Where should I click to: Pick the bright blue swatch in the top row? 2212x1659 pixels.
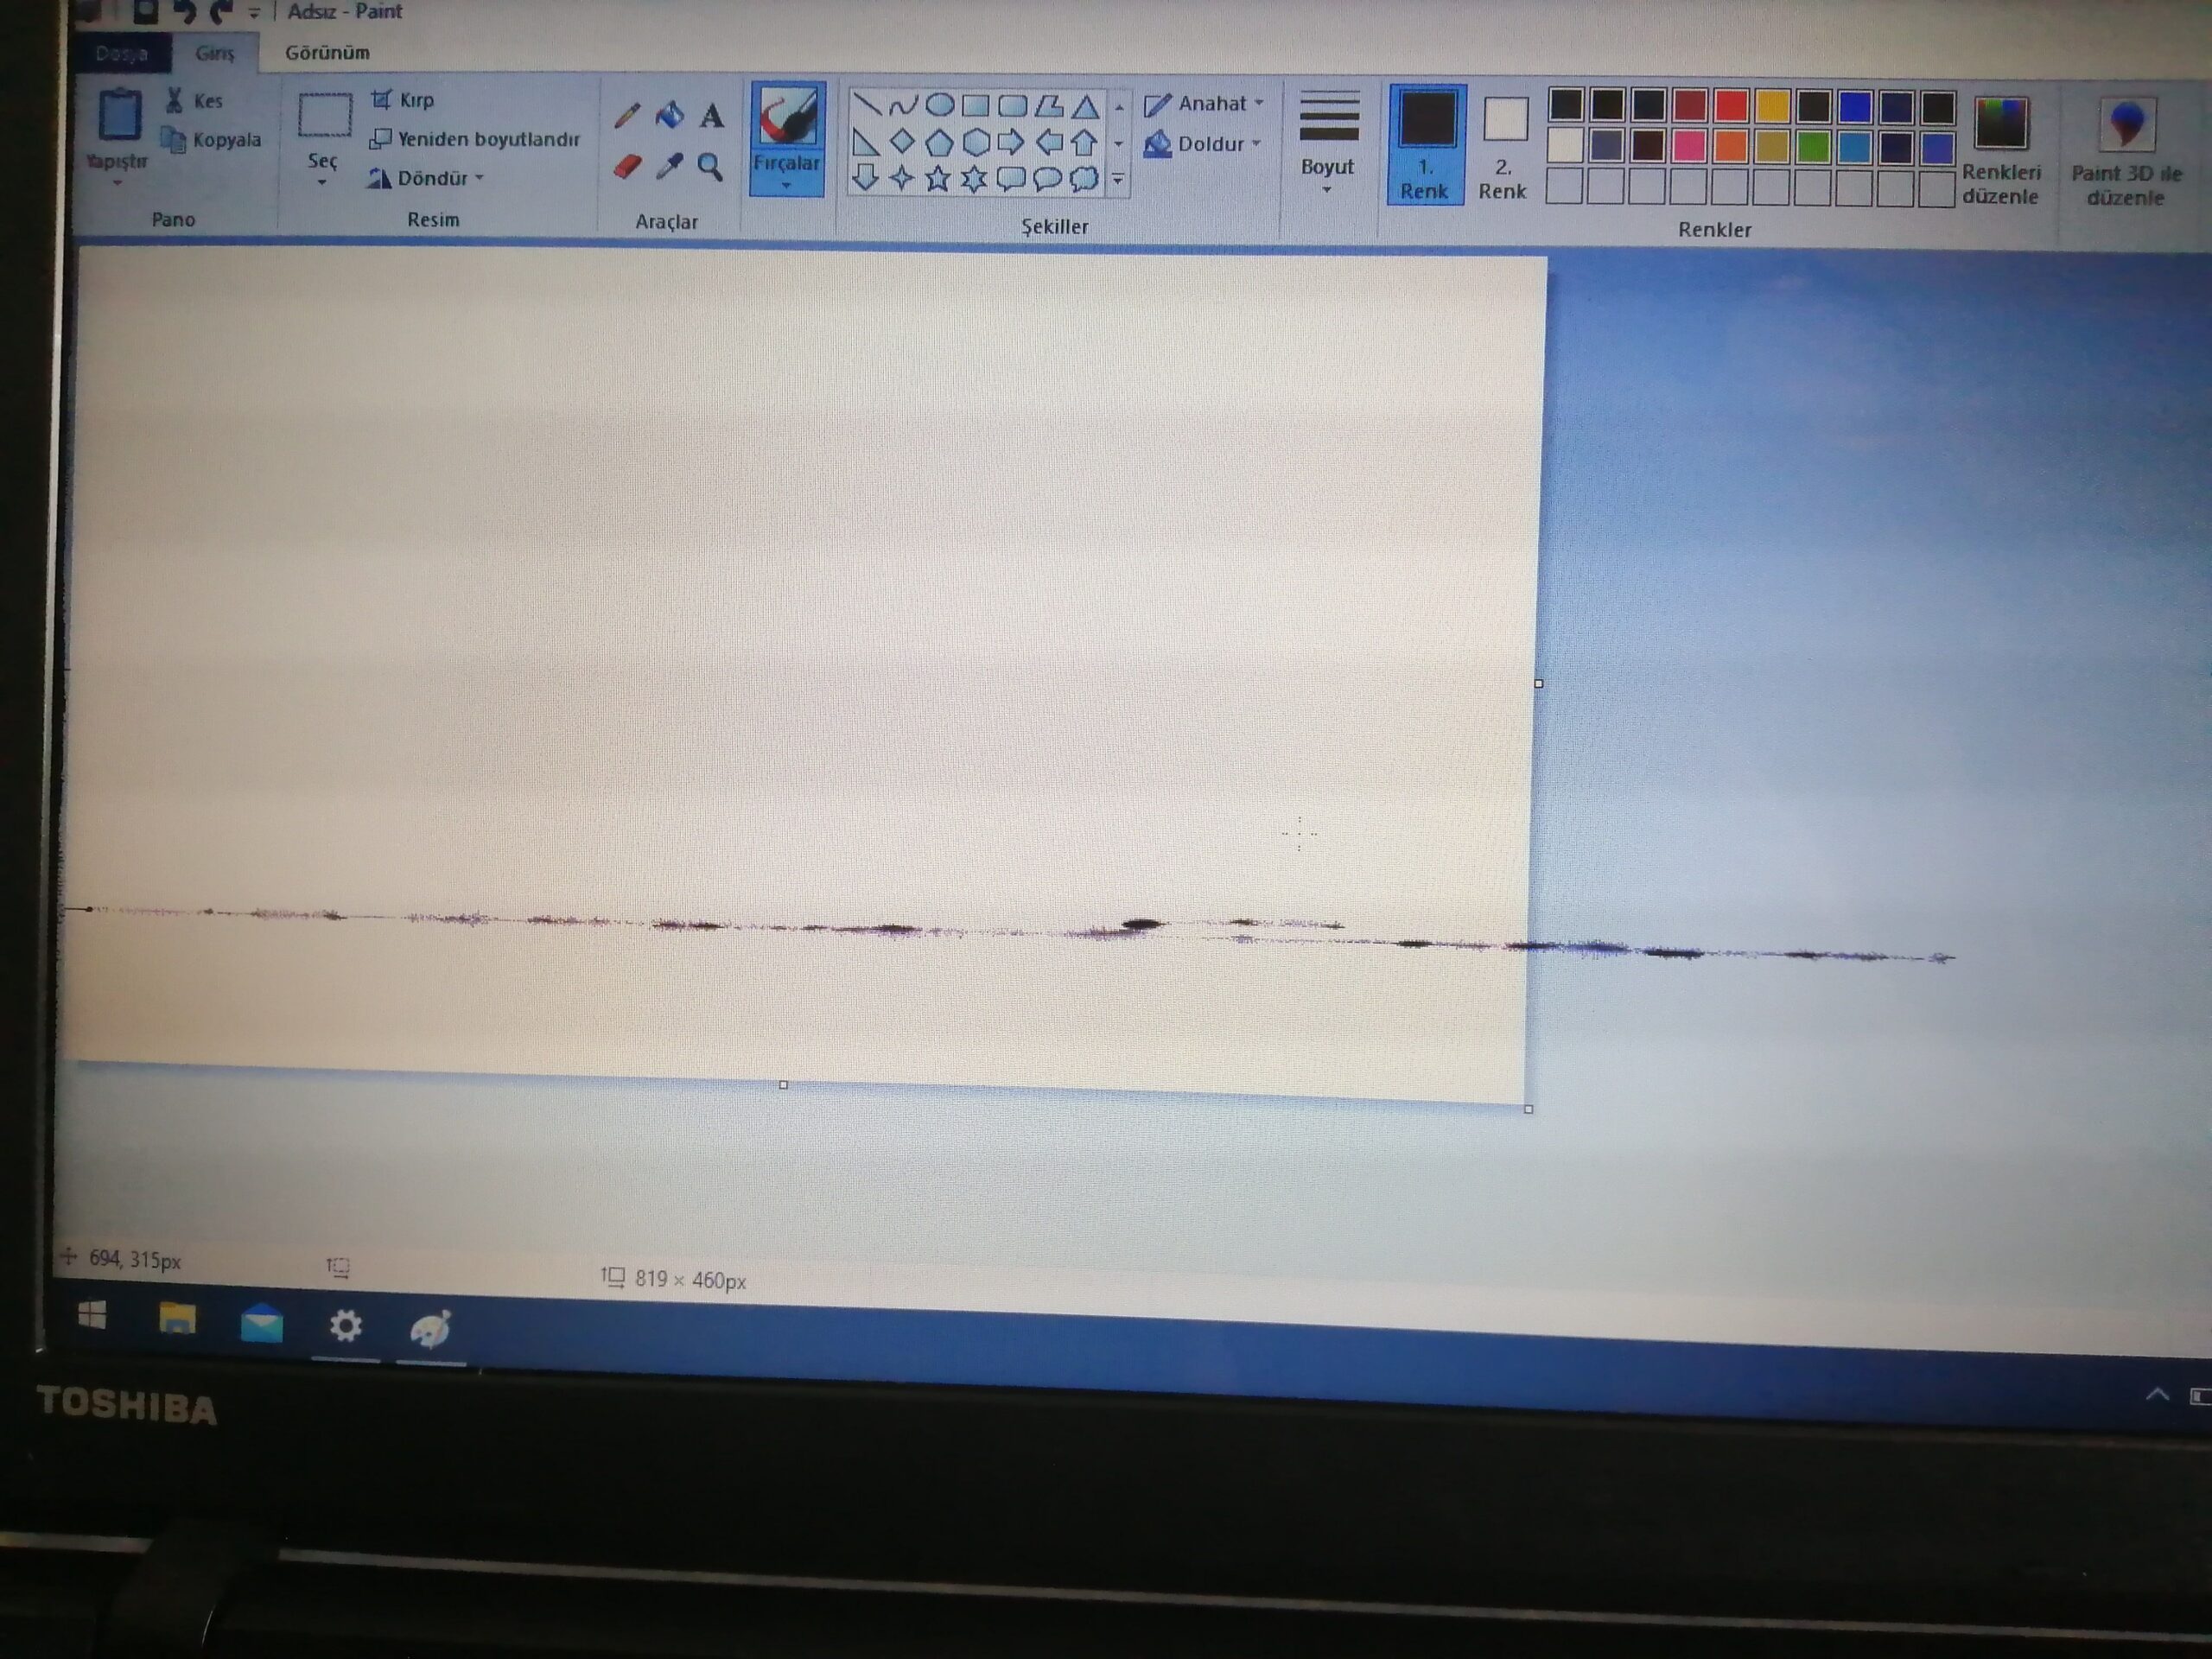point(1854,106)
